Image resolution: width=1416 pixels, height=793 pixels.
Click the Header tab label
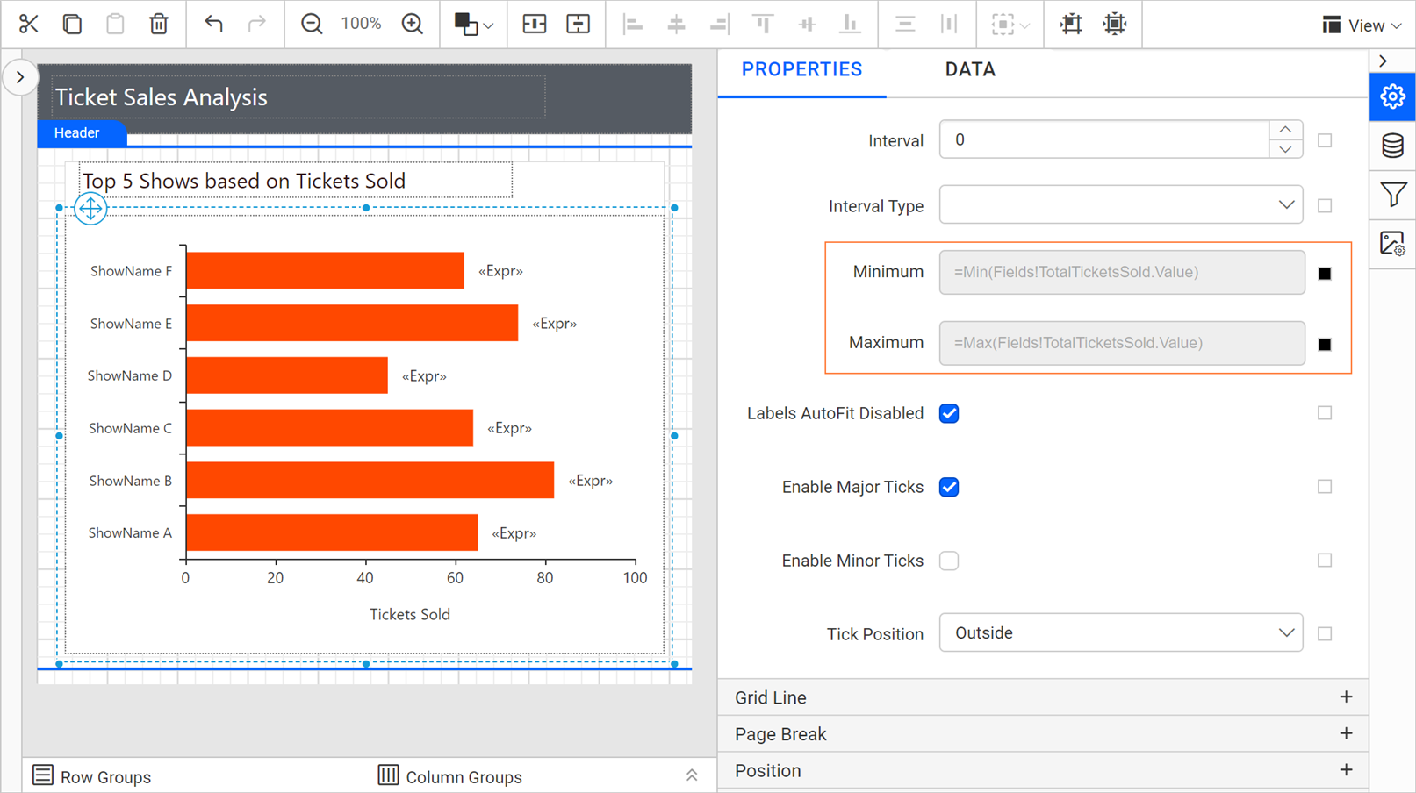click(82, 133)
